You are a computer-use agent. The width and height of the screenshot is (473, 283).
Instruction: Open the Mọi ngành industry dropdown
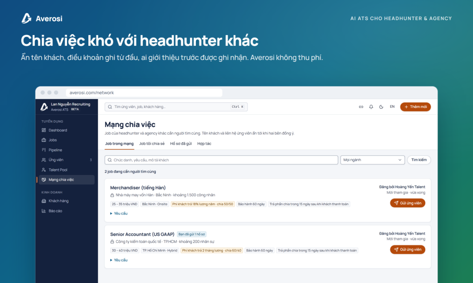(372, 160)
